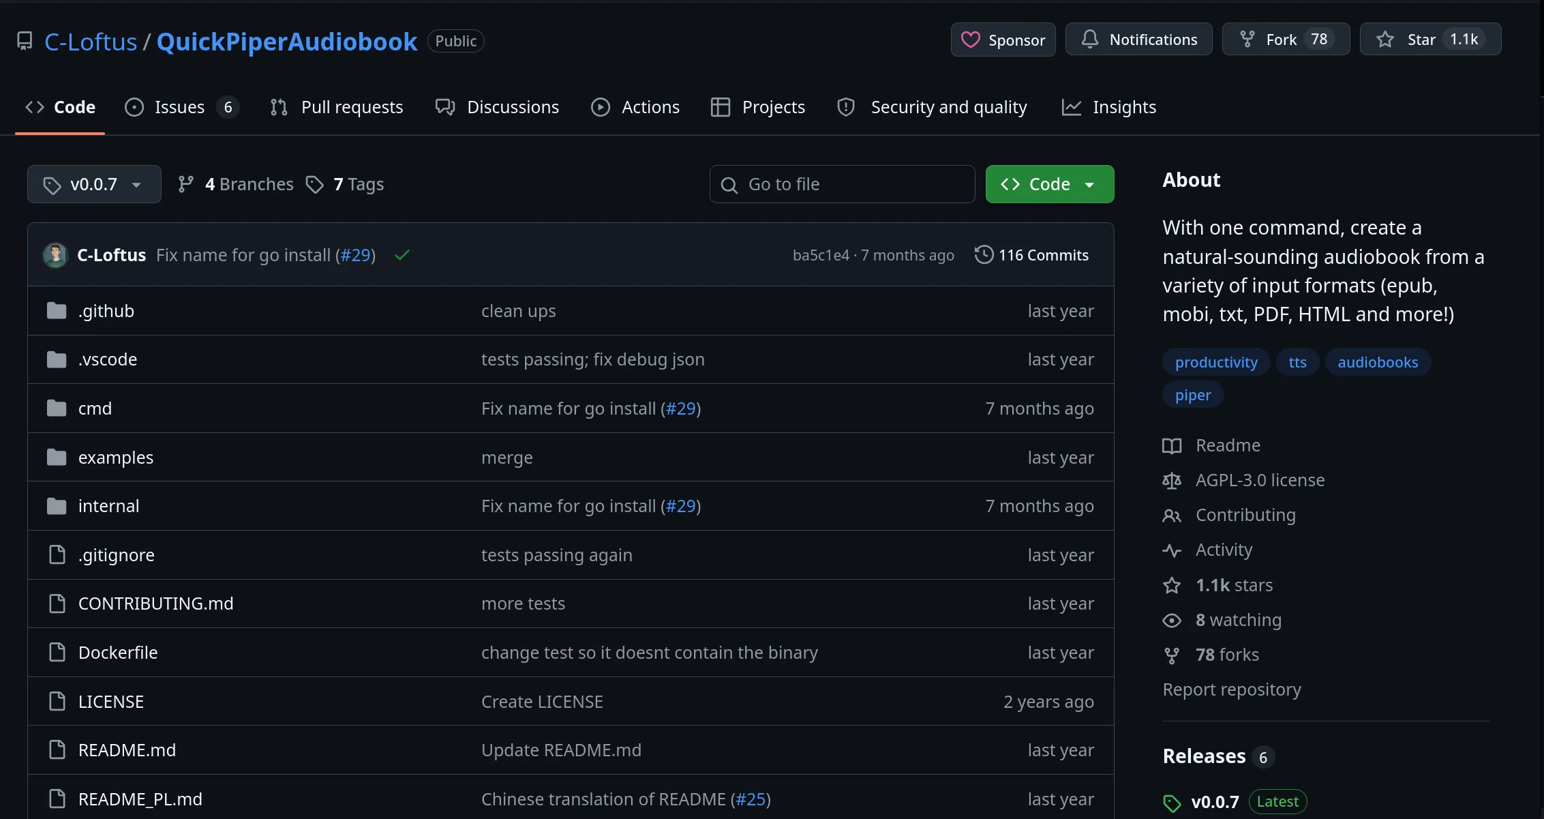Open the Security and quality tab
The image size is (1544, 819).
[932, 107]
